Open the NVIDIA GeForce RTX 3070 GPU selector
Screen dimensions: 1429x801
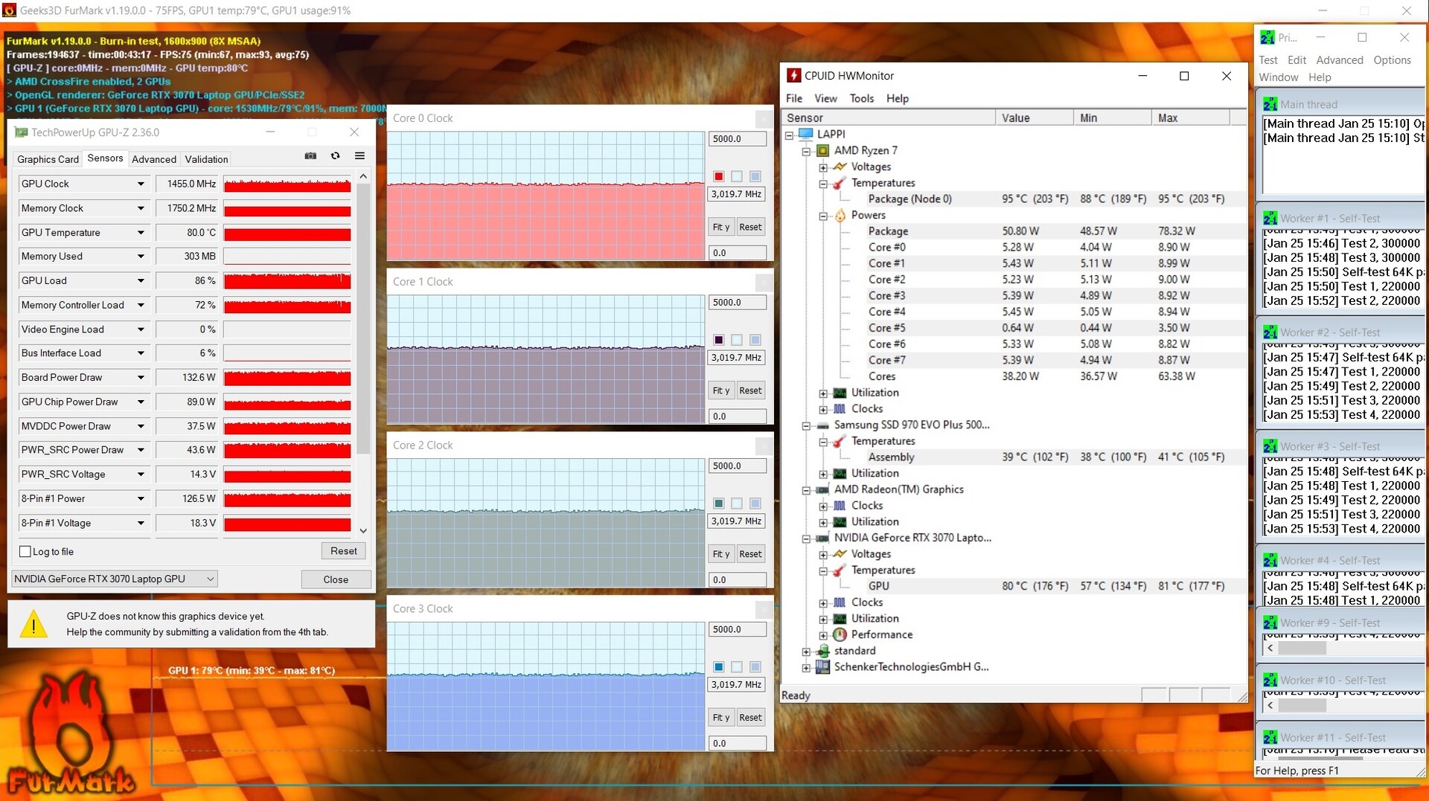click(x=115, y=579)
